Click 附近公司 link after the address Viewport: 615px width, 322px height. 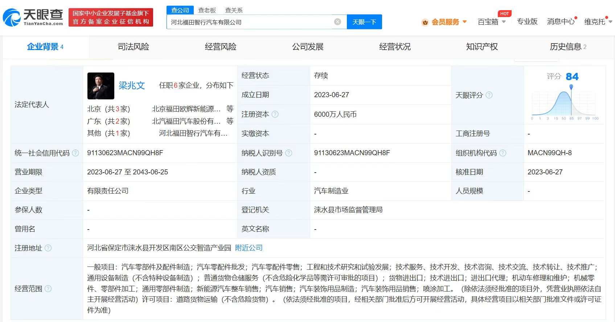pyautogui.click(x=249, y=248)
